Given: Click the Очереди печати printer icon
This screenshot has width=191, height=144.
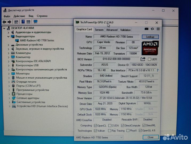Looking at the screenshot, I should [x=13, y=82].
